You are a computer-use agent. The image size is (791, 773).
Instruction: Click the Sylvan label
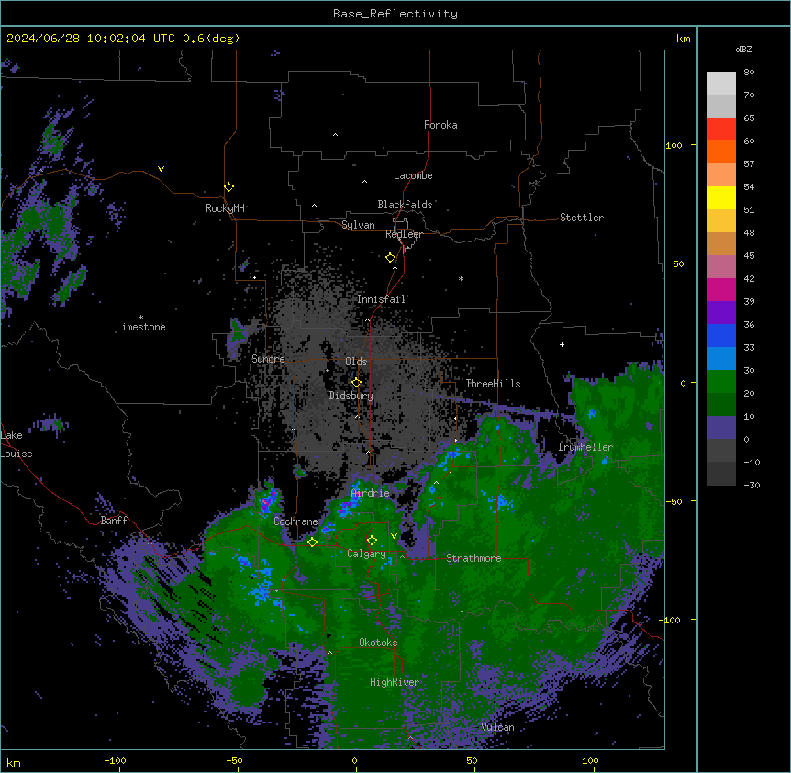[x=358, y=225]
